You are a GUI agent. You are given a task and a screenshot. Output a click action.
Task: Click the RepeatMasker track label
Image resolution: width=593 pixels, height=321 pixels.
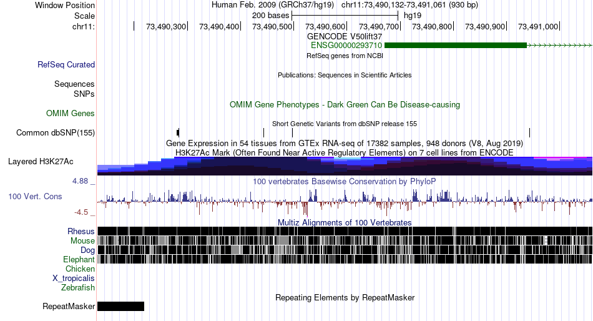[x=69, y=306]
